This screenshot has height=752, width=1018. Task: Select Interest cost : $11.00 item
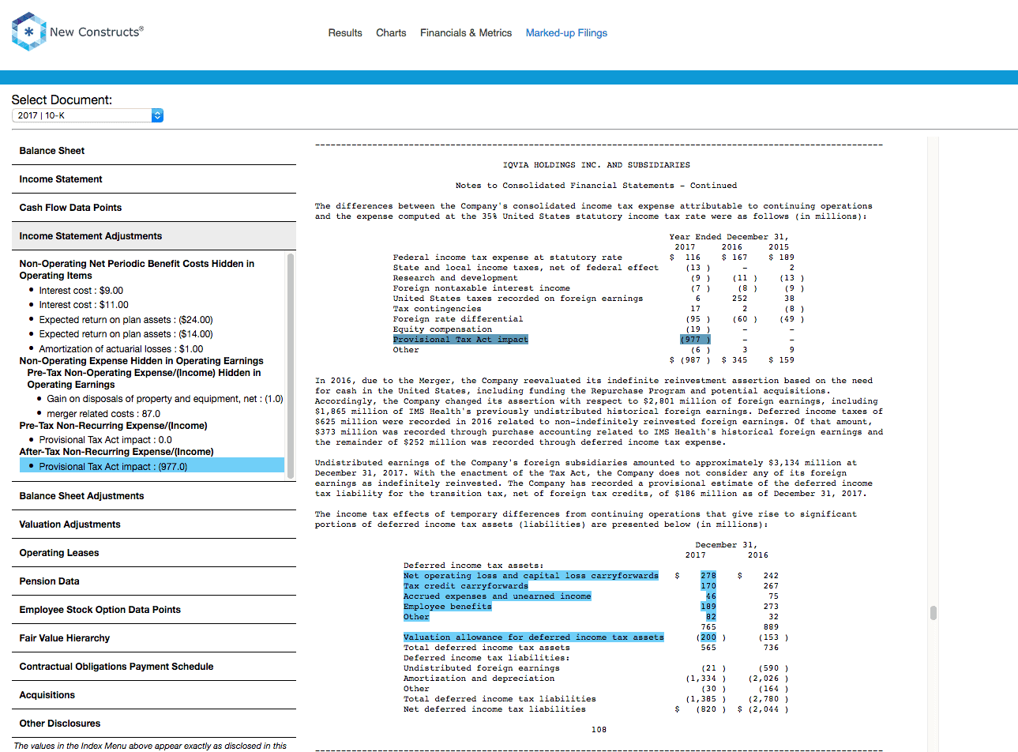84,305
